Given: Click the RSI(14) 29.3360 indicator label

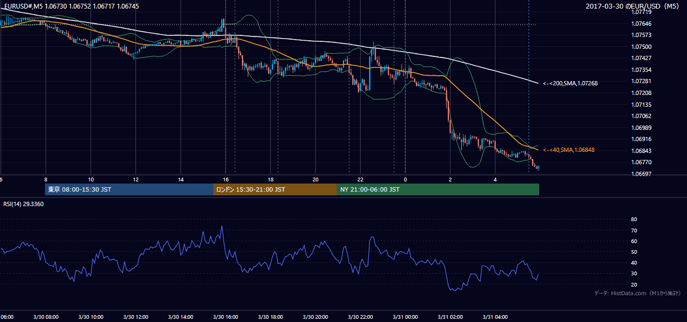Looking at the screenshot, I should pos(23,204).
